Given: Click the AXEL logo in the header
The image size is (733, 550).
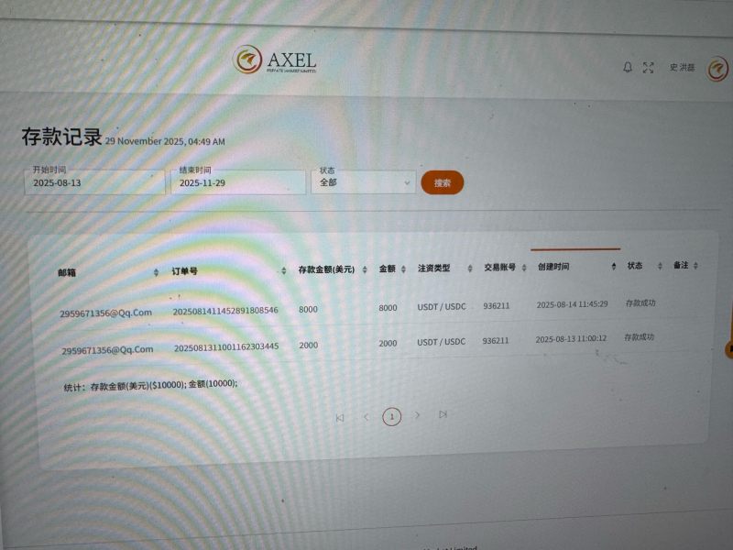Looking at the screenshot, I should point(275,60).
